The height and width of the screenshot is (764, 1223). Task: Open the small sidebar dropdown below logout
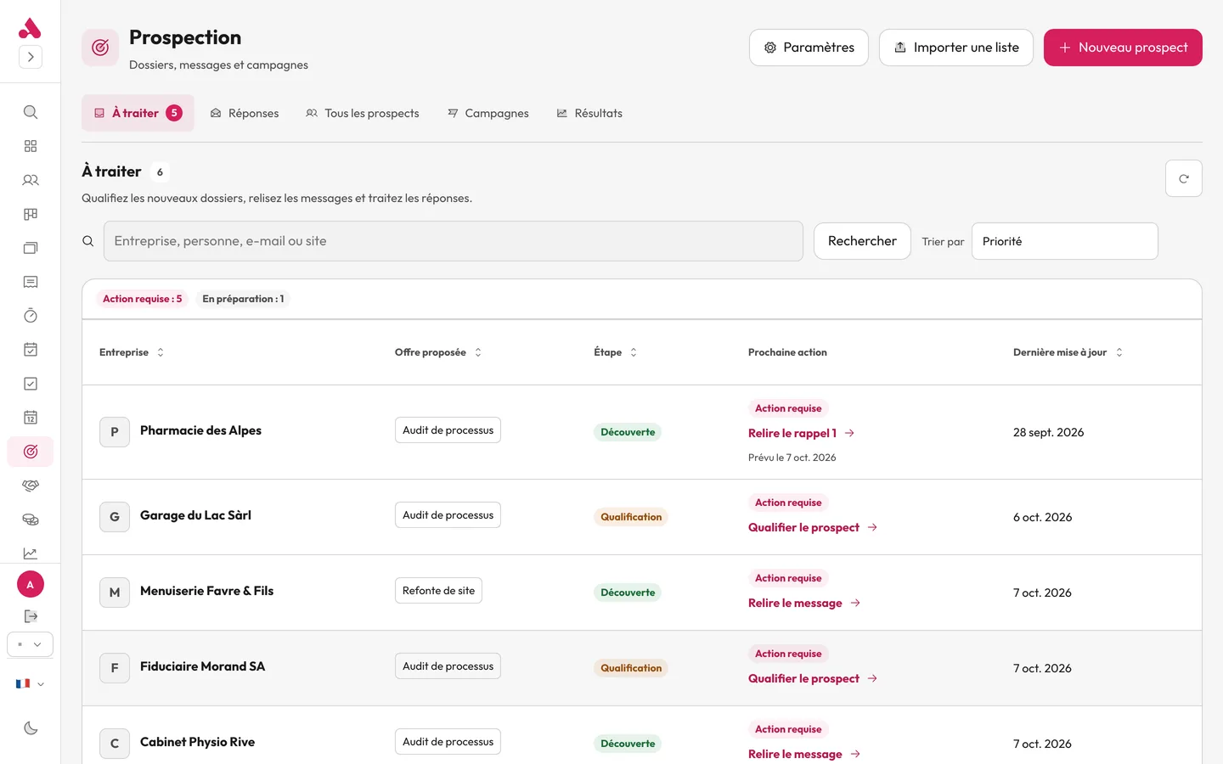[x=31, y=644]
